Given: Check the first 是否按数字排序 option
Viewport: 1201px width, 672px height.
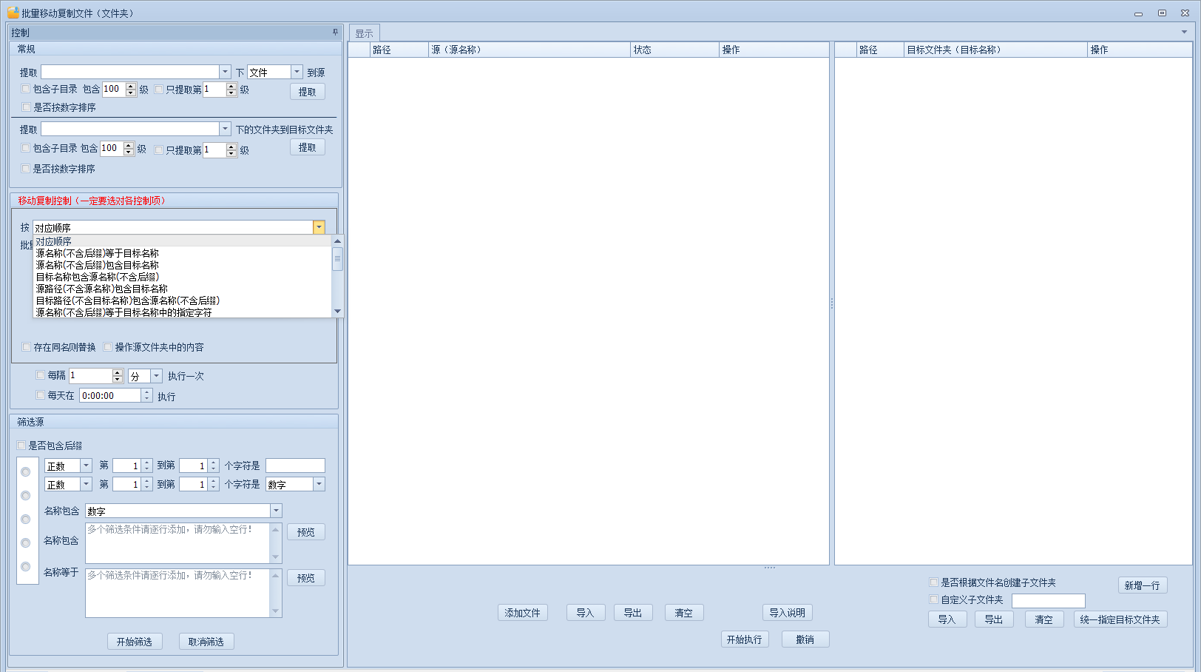Looking at the screenshot, I should [26, 107].
